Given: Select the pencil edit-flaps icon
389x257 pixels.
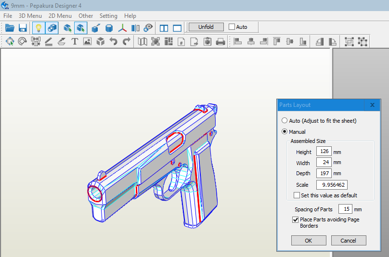Looking at the screenshot, I should [x=49, y=41].
